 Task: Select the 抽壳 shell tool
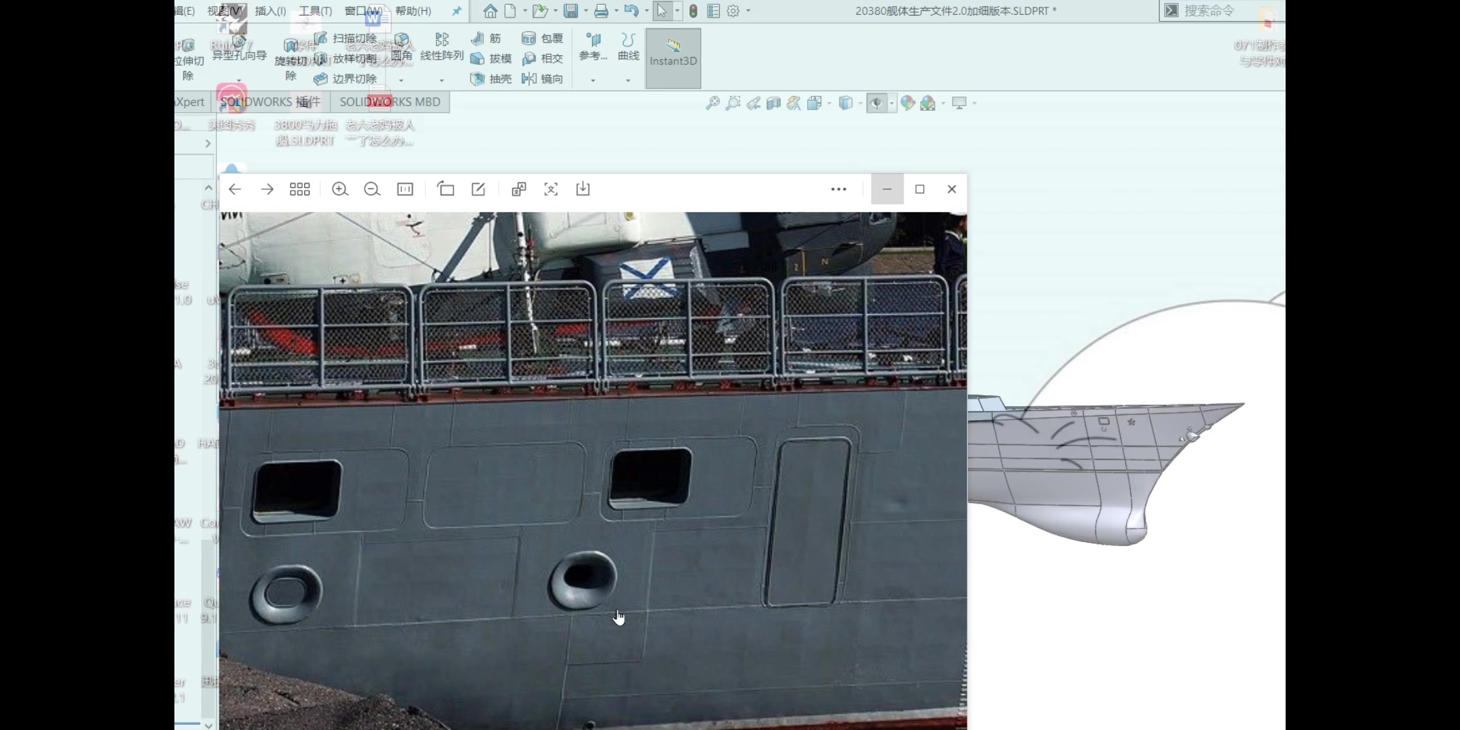tap(491, 79)
